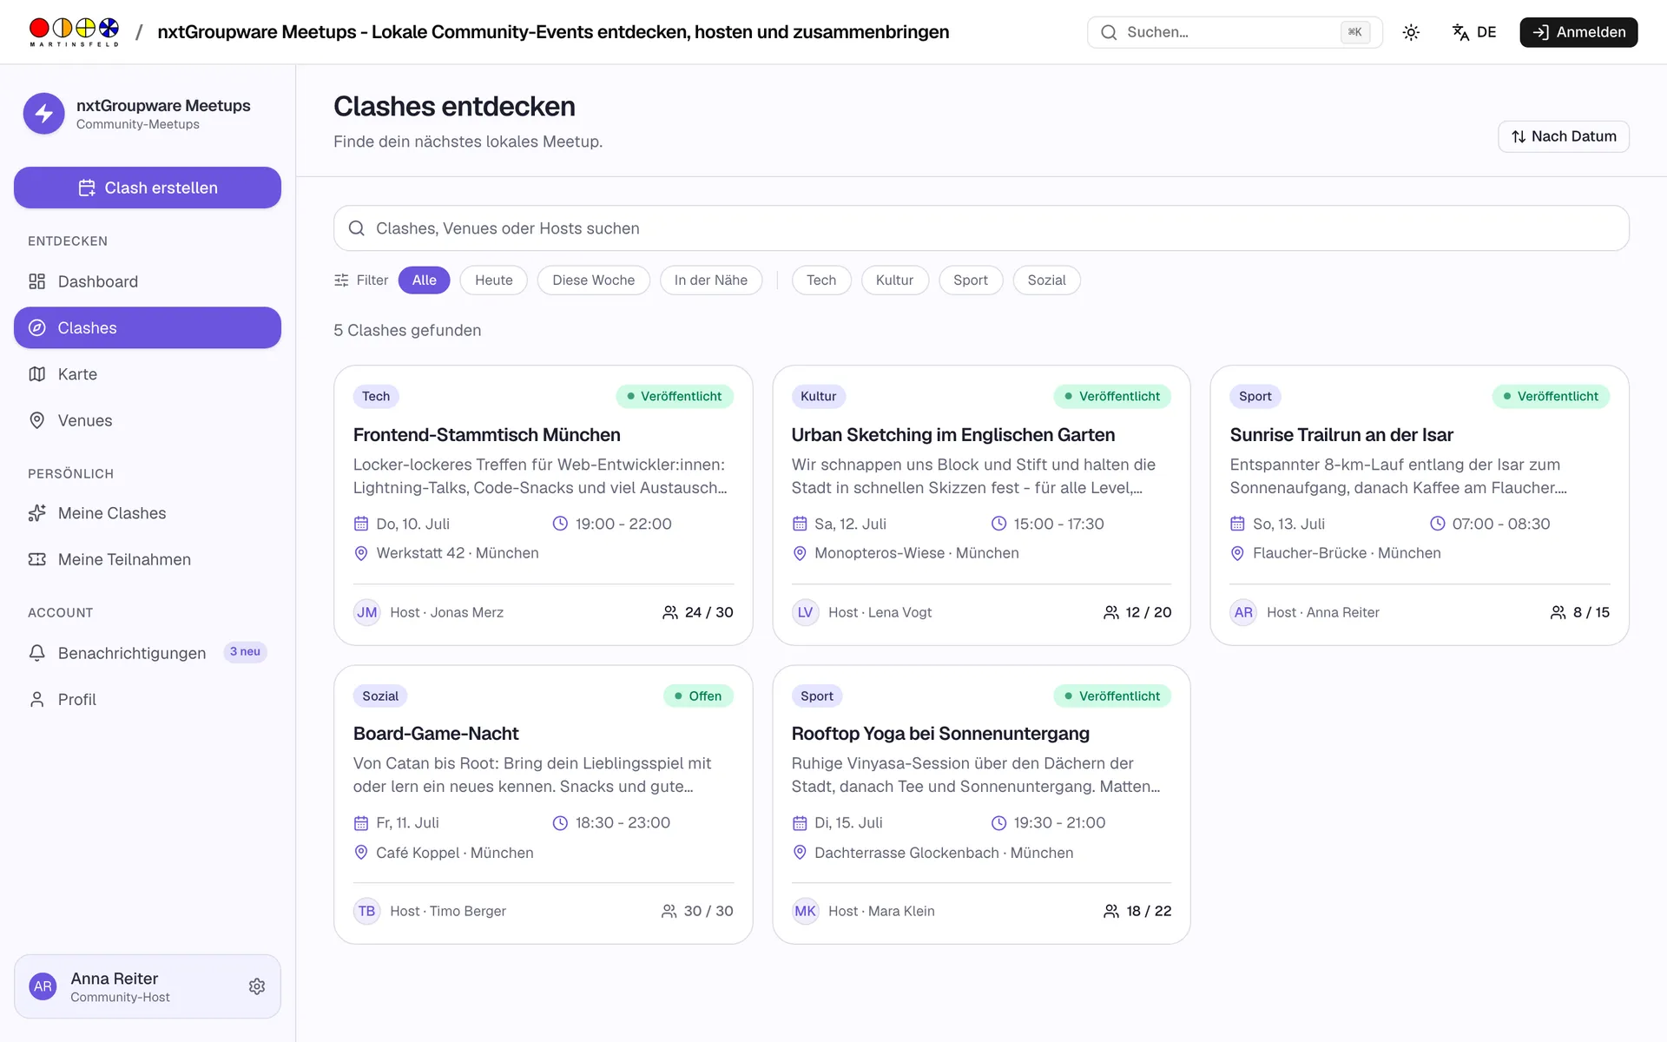Open Profil in the sidebar

[x=148, y=699]
